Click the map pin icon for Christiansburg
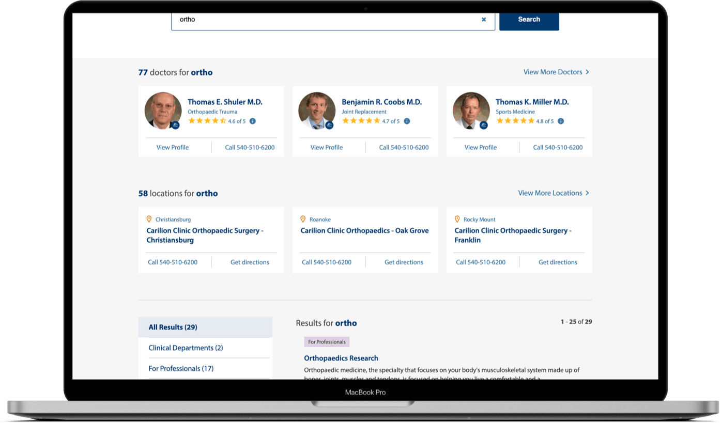The height and width of the screenshot is (423, 721). coord(149,220)
